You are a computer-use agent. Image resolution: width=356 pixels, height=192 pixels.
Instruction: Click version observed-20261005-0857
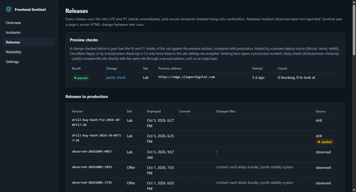(x=92, y=152)
